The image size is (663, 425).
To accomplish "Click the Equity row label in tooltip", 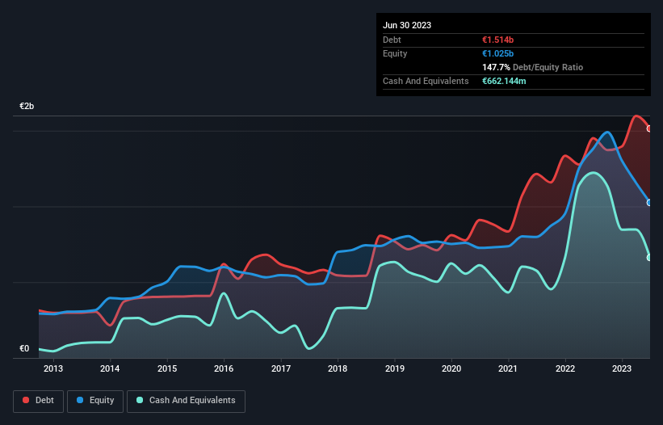I will coord(395,53).
